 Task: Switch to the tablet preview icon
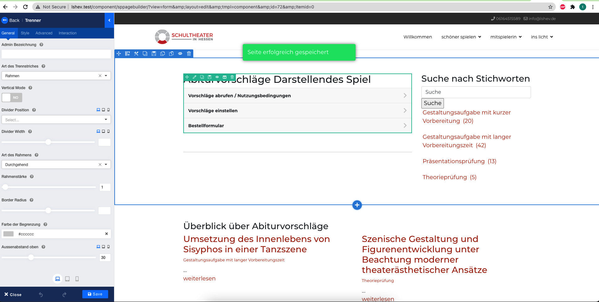67,279
